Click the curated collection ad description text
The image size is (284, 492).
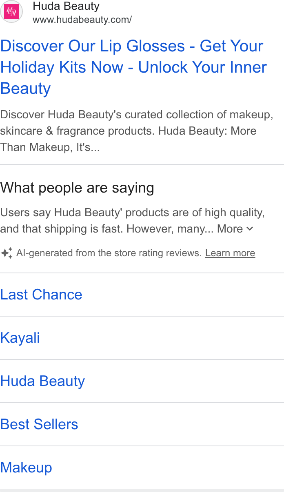click(x=137, y=131)
